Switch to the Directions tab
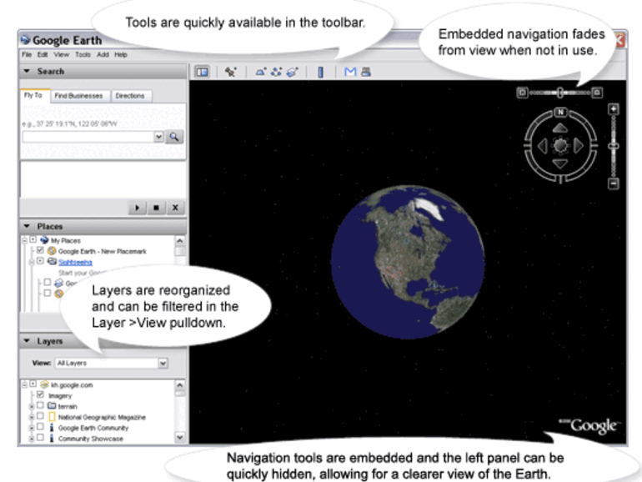The image size is (642, 482). (x=130, y=96)
